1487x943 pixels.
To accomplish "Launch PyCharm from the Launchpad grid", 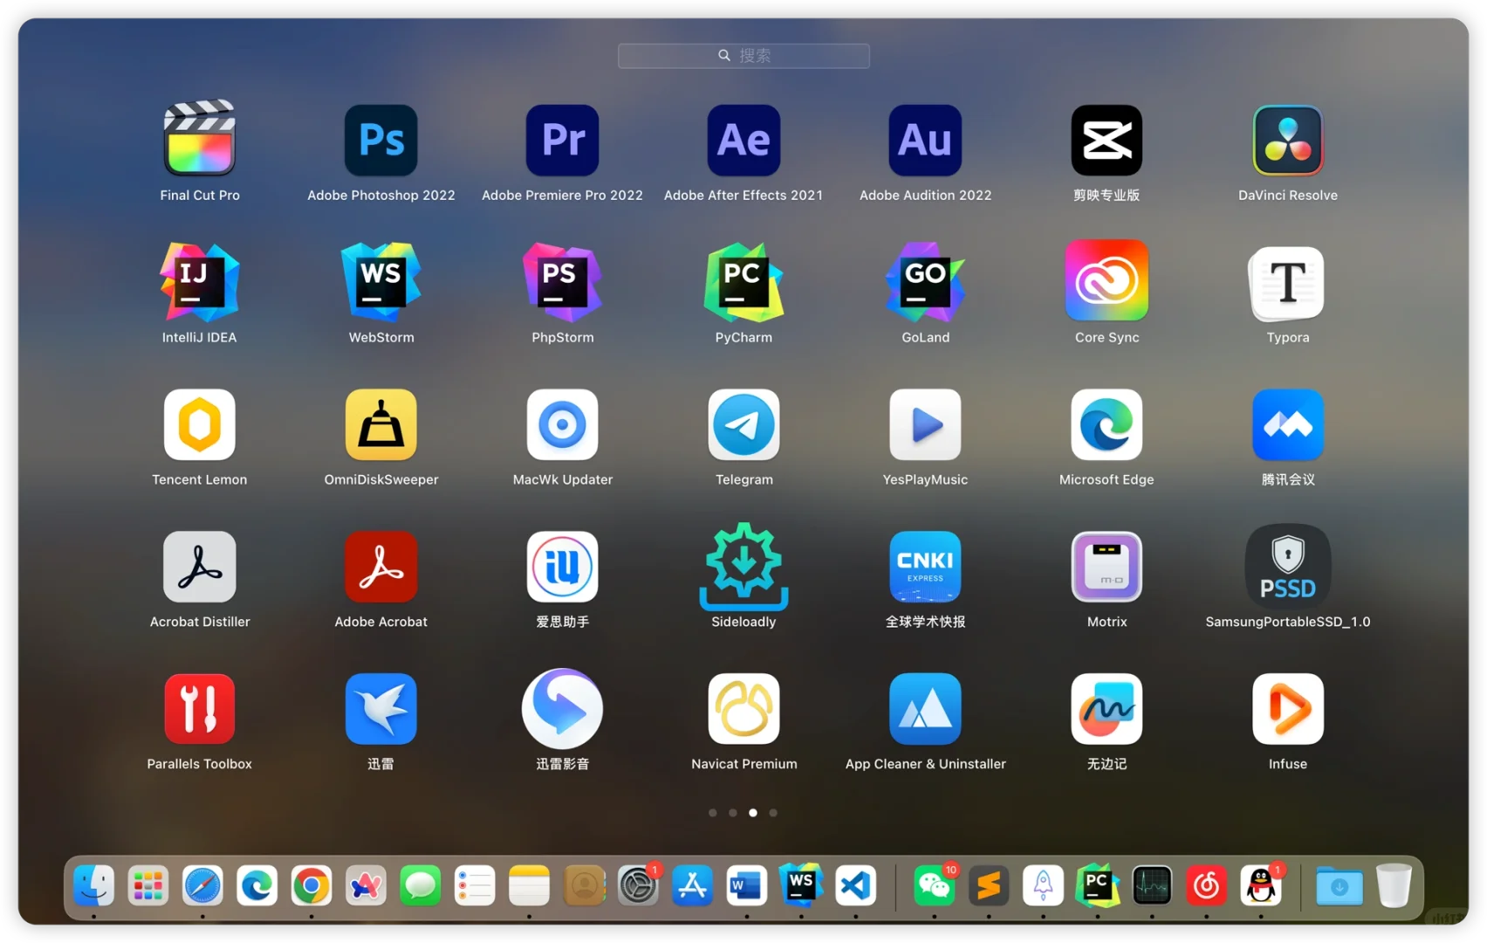I will pos(744,282).
